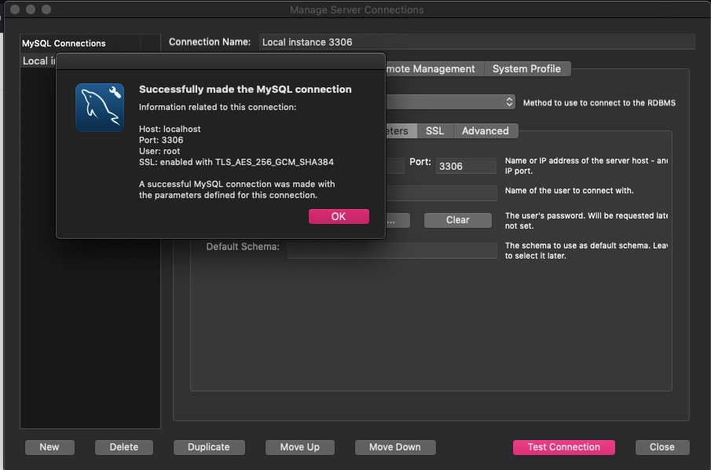
Task: Click the Store in Keychain button edge
Action: [398, 221]
